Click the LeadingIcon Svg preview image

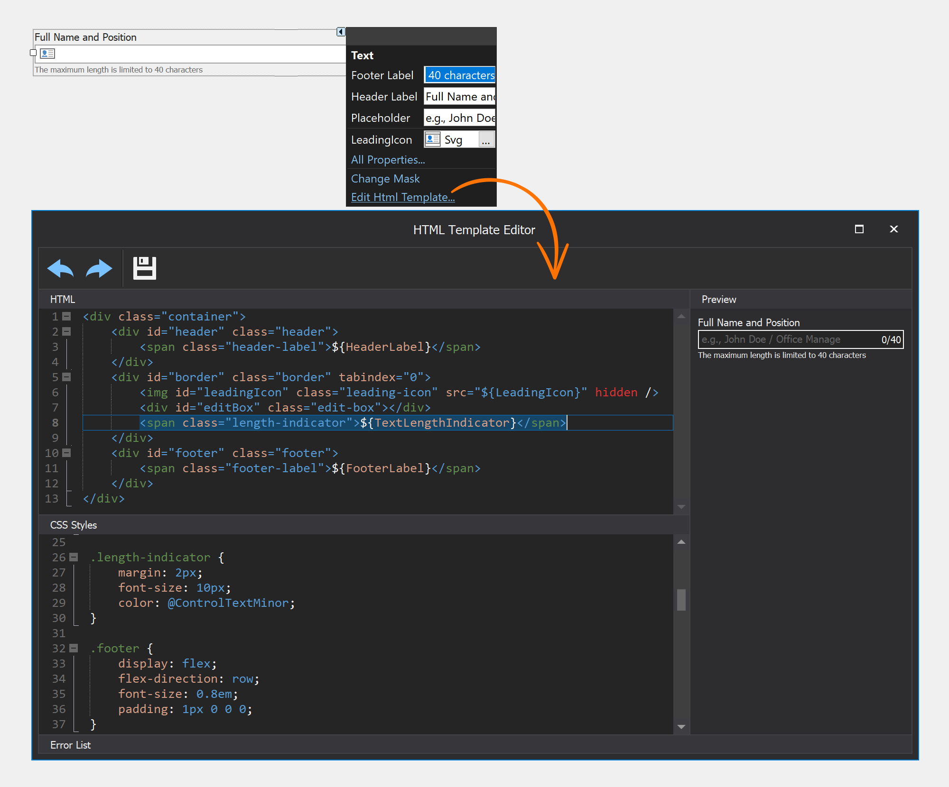pyautogui.click(x=432, y=139)
